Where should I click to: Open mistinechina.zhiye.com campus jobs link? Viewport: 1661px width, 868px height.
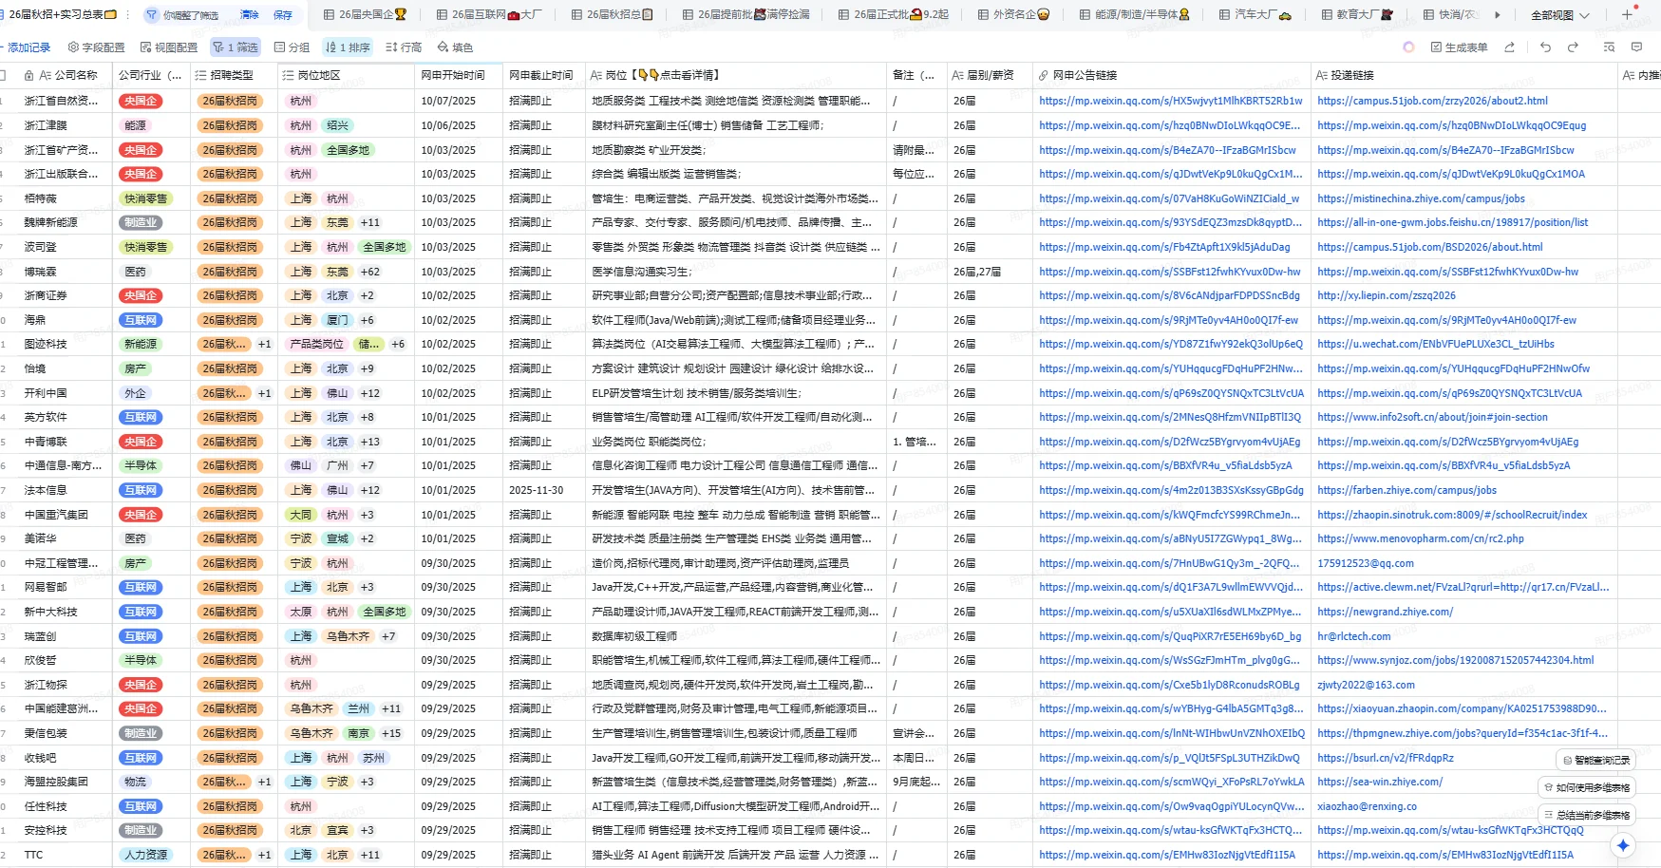[x=1421, y=198]
